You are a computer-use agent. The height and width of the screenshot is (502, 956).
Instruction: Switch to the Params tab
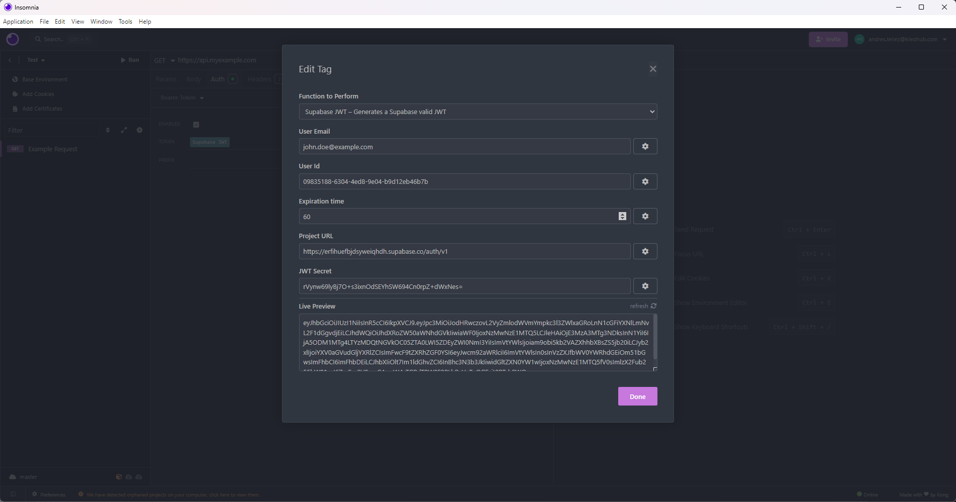pos(166,79)
